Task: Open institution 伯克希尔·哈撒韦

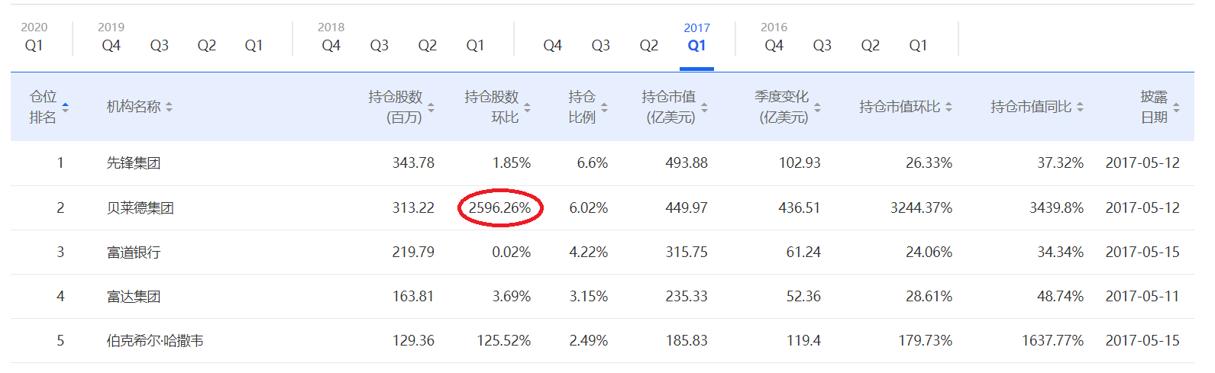Action: pyautogui.click(x=155, y=341)
